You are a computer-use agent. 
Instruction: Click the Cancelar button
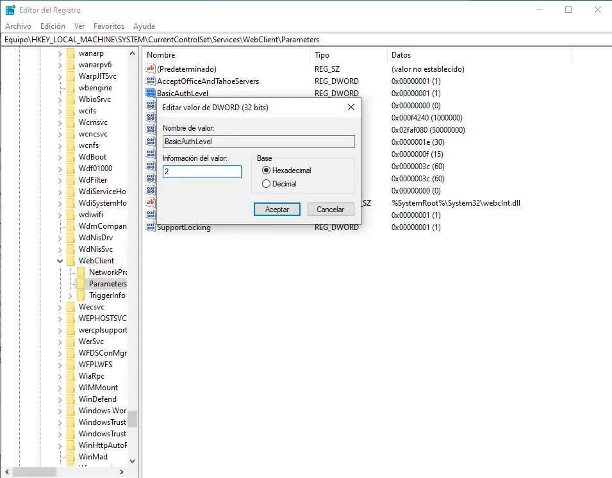point(331,209)
